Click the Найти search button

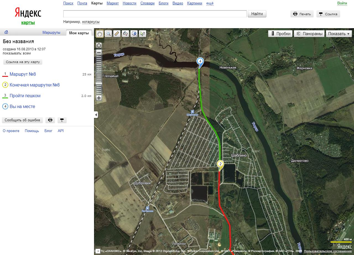[x=257, y=14]
